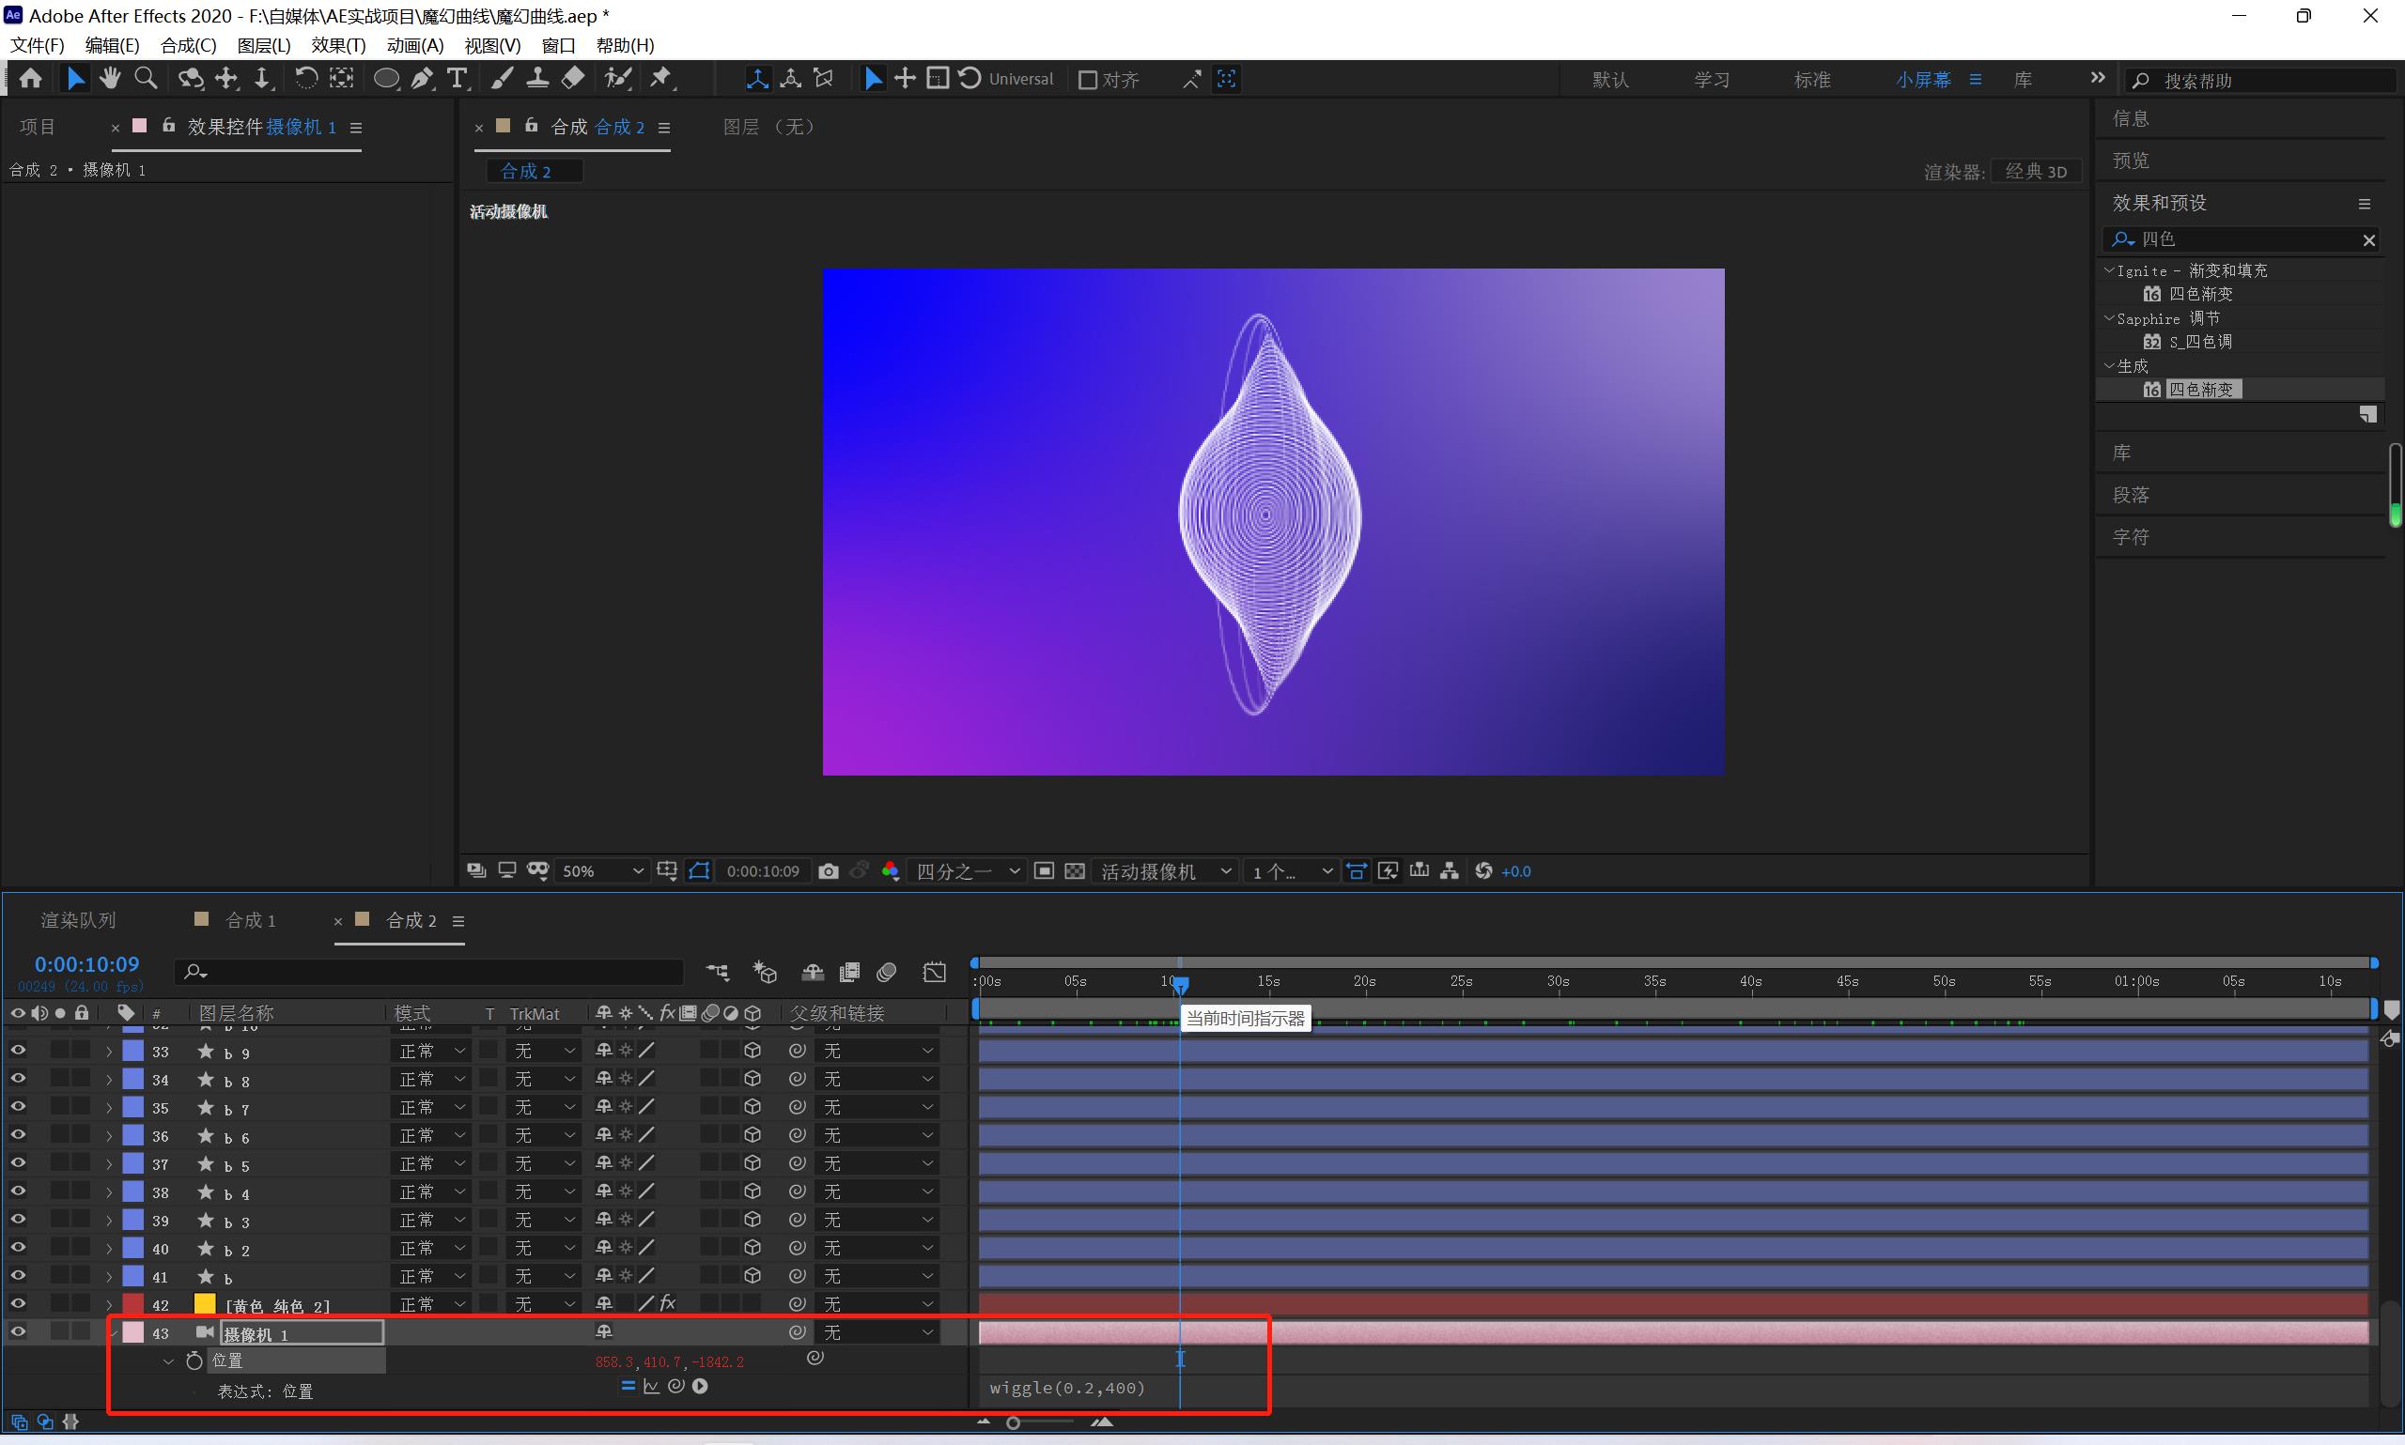The height and width of the screenshot is (1445, 2405).
Task: Enable Motion Blur for the composition
Action: [x=887, y=972]
